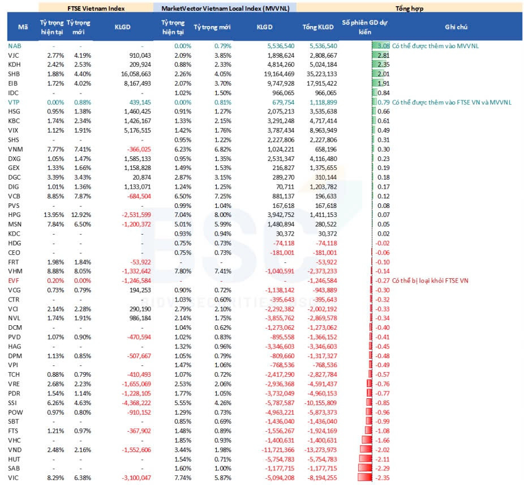Screen dimensions: 524x485
Task: Click the note 'Có thể được thêm vào MVVNL'
Action: [435, 46]
